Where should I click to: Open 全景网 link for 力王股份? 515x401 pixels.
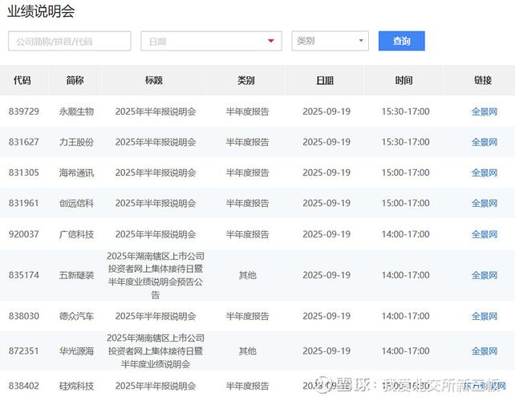click(484, 142)
